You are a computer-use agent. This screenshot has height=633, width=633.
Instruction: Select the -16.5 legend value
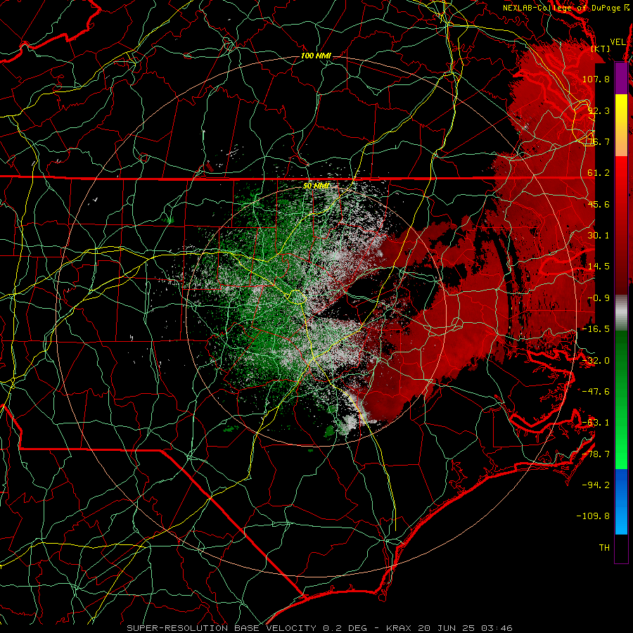click(x=596, y=329)
